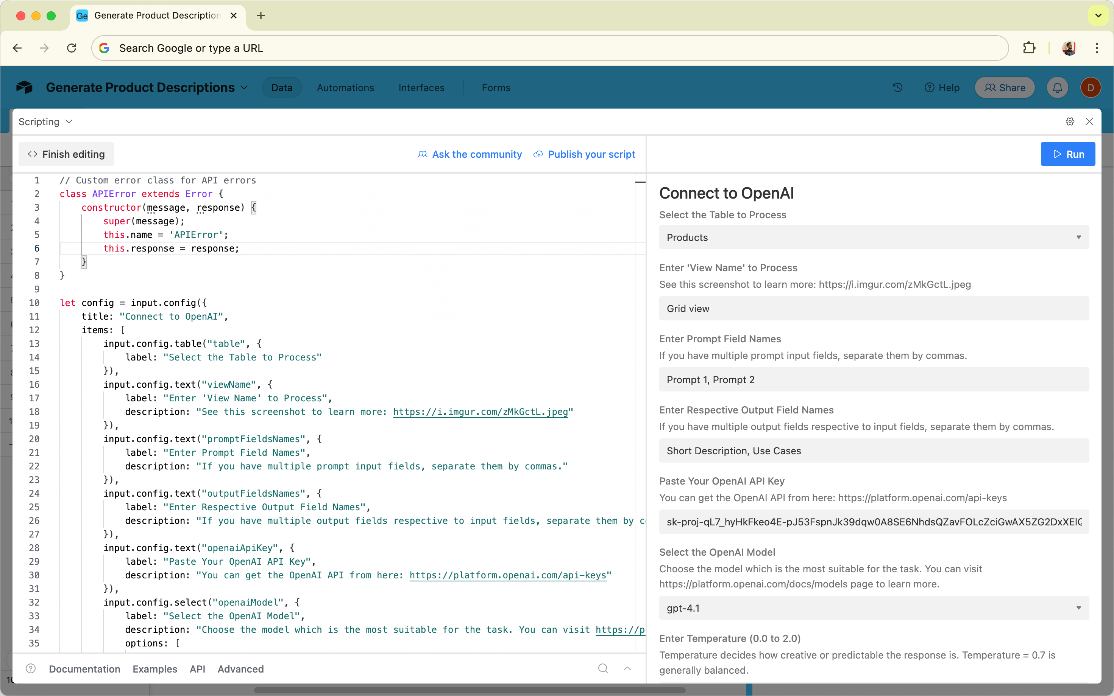
Task: Open the Products table dropdown
Action: pos(874,238)
